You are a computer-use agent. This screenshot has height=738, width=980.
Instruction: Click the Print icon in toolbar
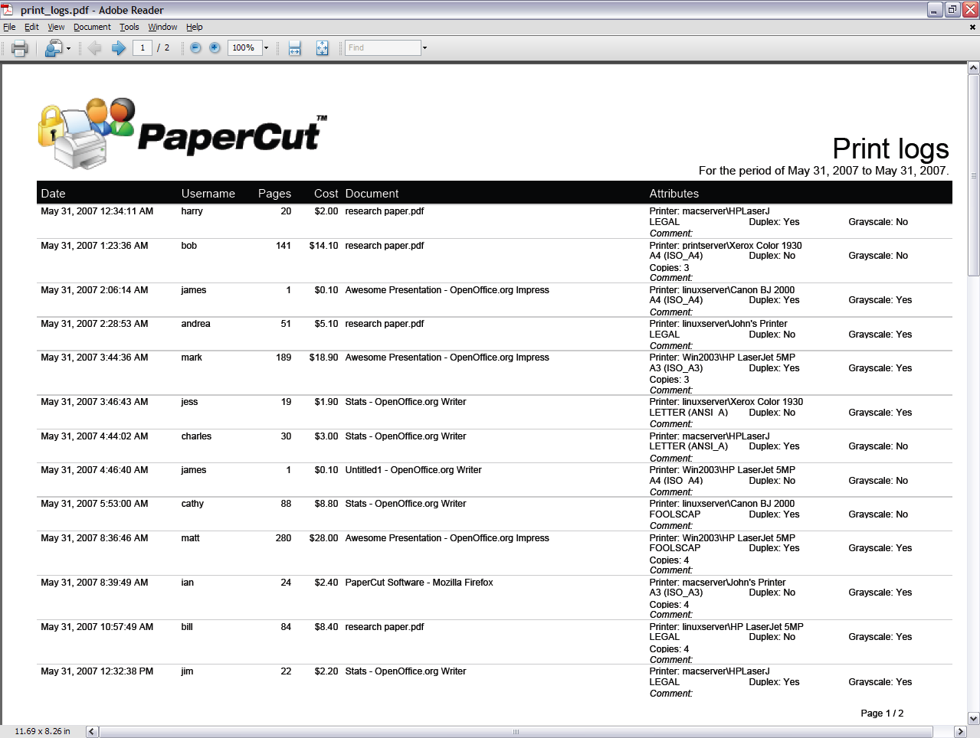click(x=20, y=48)
